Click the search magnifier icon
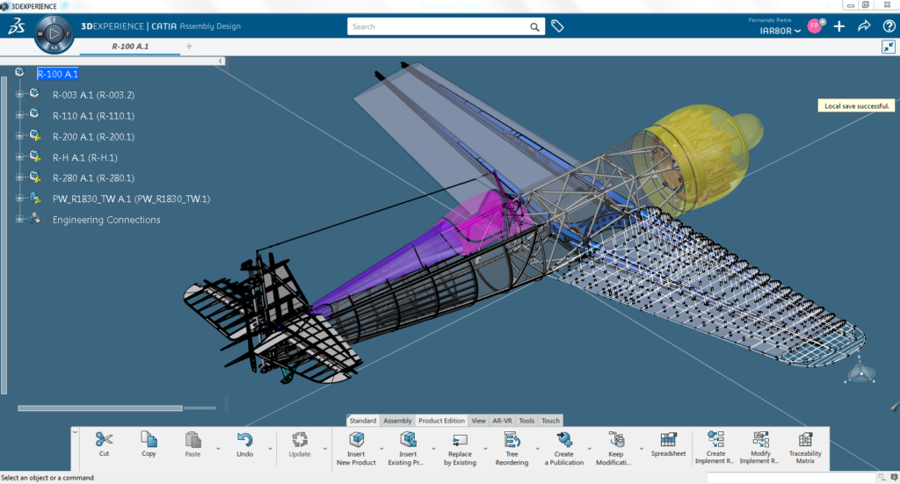 tap(534, 26)
